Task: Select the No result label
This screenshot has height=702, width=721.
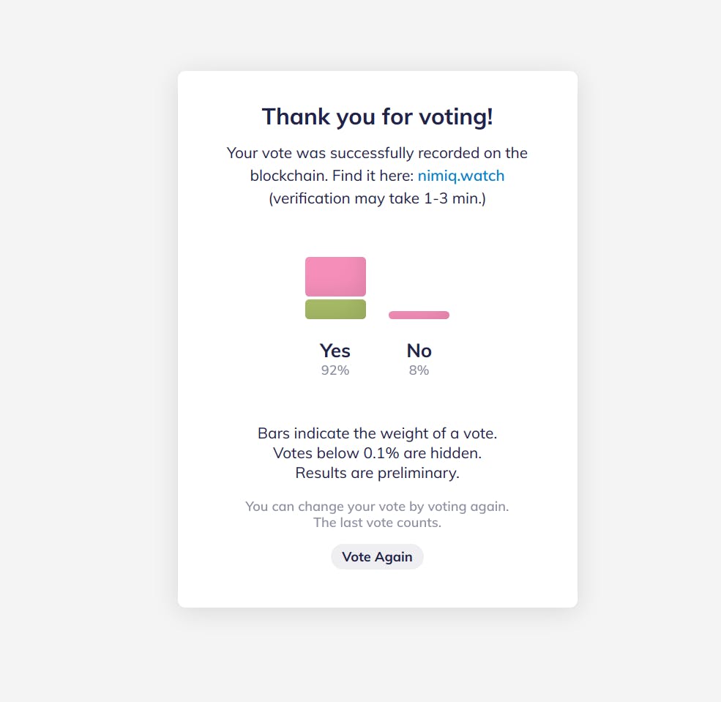Action: pos(419,351)
